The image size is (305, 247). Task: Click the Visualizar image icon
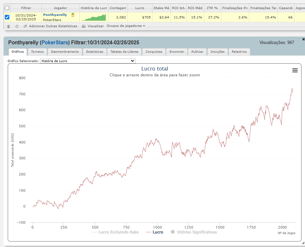[x=84, y=26]
